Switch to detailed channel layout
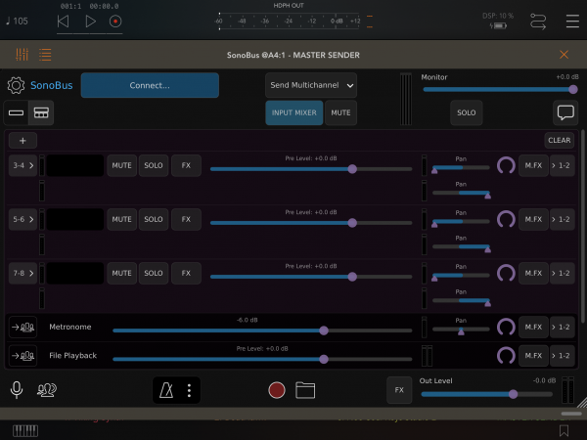This screenshot has width=587, height=440. tap(41, 112)
